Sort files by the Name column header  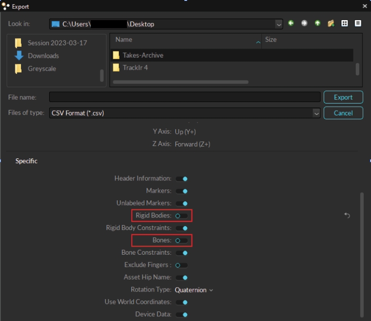click(x=186, y=40)
